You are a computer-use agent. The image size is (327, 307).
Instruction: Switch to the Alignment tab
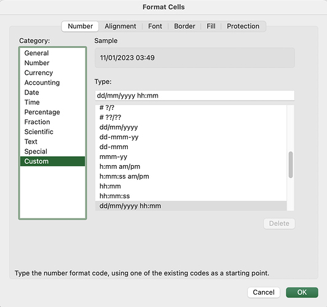(x=120, y=26)
